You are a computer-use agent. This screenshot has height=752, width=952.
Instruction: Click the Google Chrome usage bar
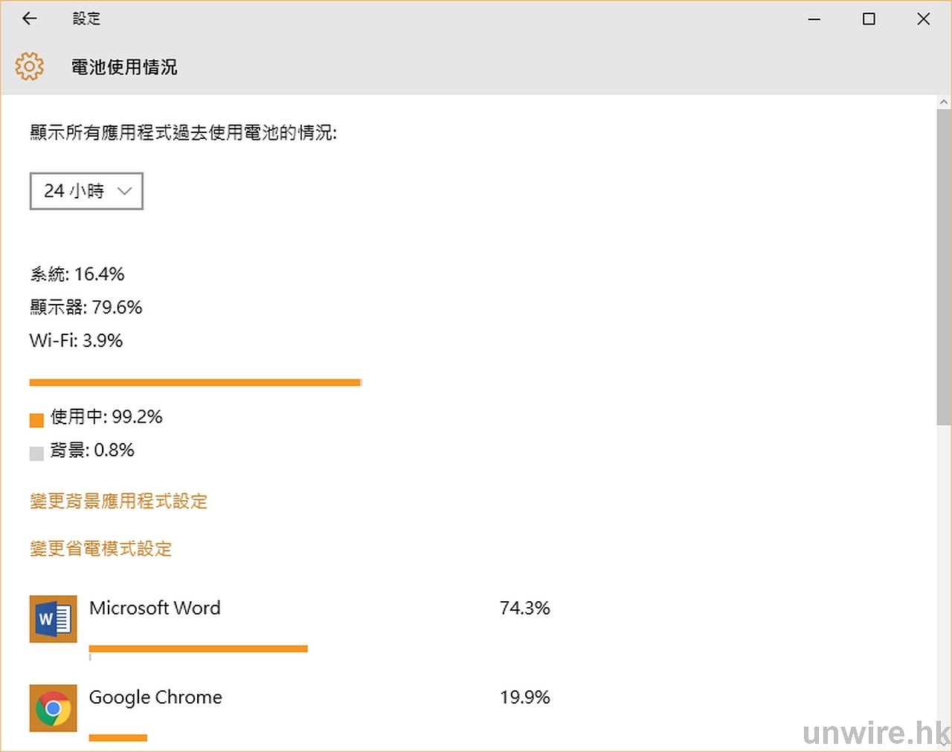click(x=118, y=738)
